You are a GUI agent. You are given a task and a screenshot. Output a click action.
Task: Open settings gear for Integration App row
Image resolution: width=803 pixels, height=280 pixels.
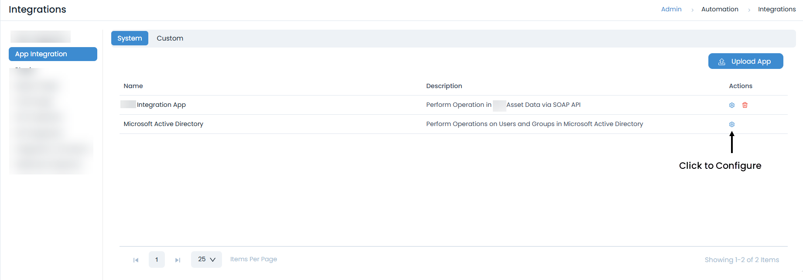pyautogui.click(x=732, y=105)
